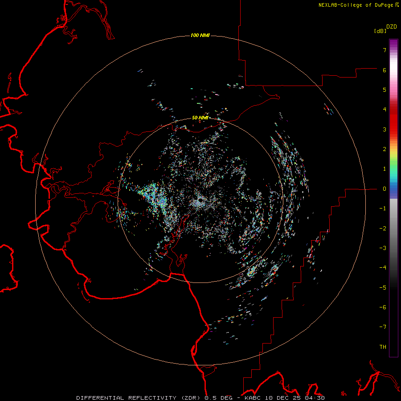This screenshot has width=401, height=401.
Task: Click the [dB] units label
Action: coord(380,31)
